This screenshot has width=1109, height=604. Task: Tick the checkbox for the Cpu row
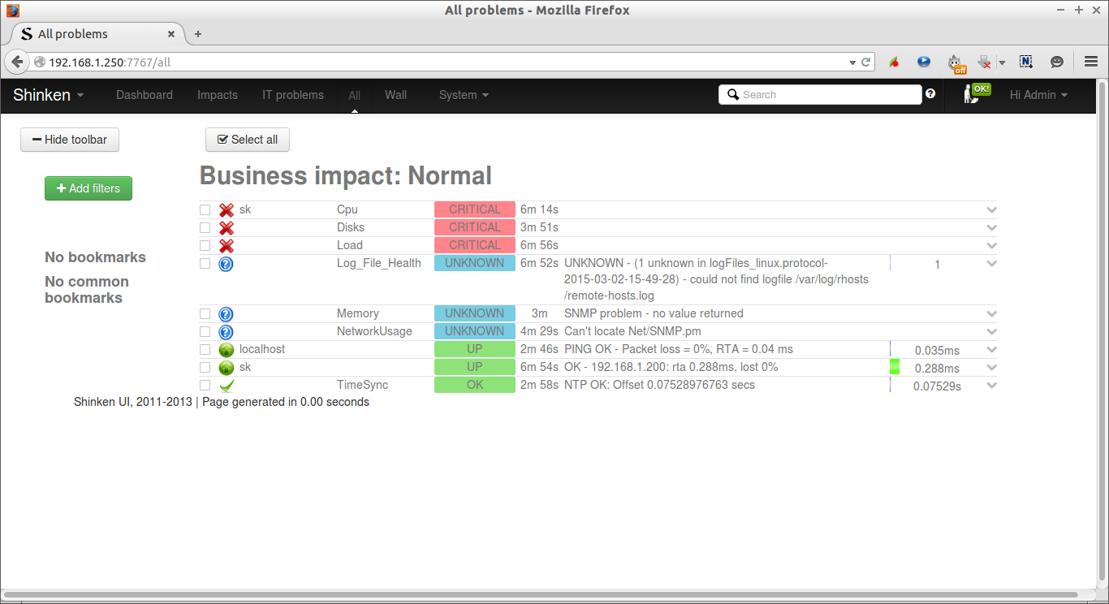(205, 210)
